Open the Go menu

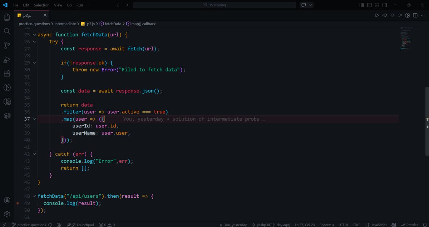[69, 5]
